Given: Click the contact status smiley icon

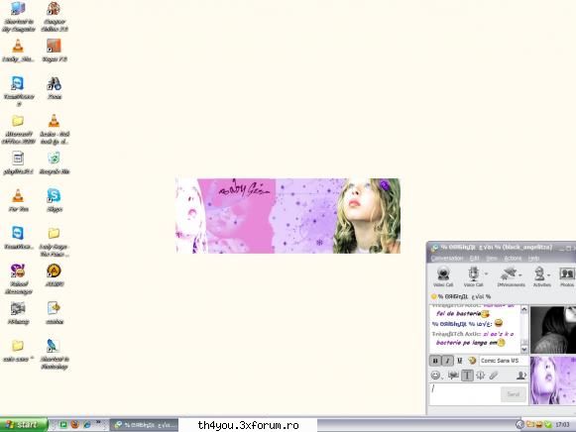Looking at the screenshot, I should point(434,296).
